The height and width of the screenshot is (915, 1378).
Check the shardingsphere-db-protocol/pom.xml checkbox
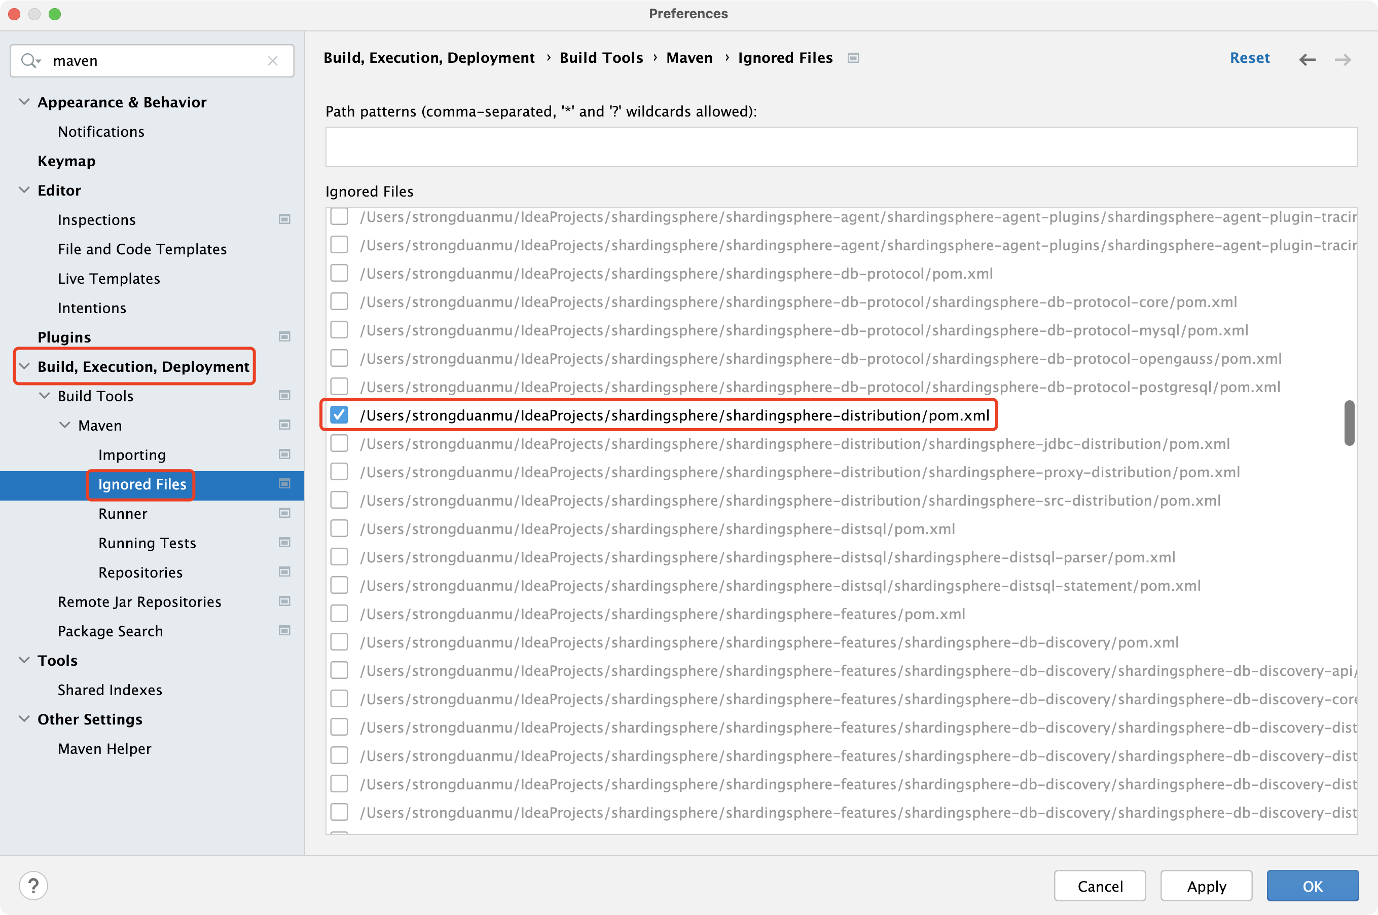point(339,273)
